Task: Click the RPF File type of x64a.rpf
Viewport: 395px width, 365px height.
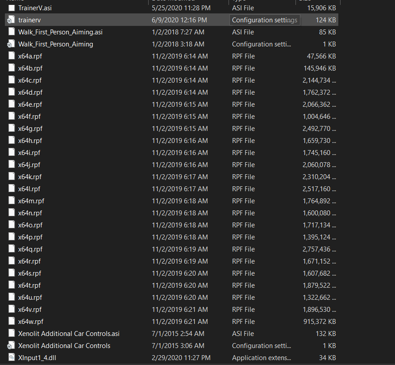Action: [243, 56]
